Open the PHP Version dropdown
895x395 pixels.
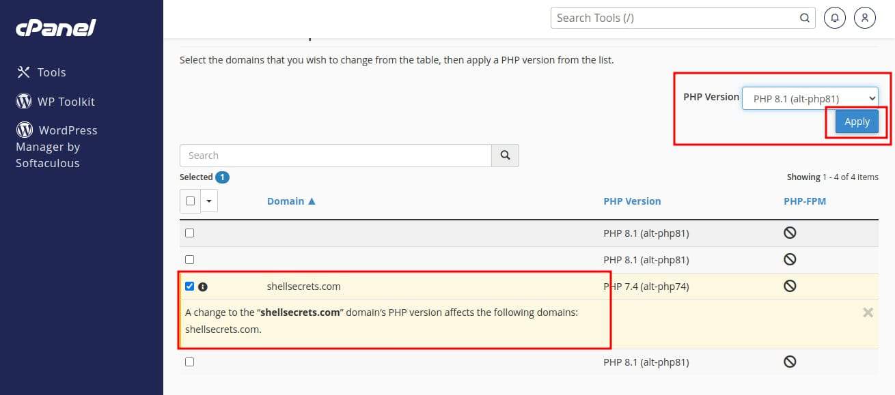tap(810, 99)
